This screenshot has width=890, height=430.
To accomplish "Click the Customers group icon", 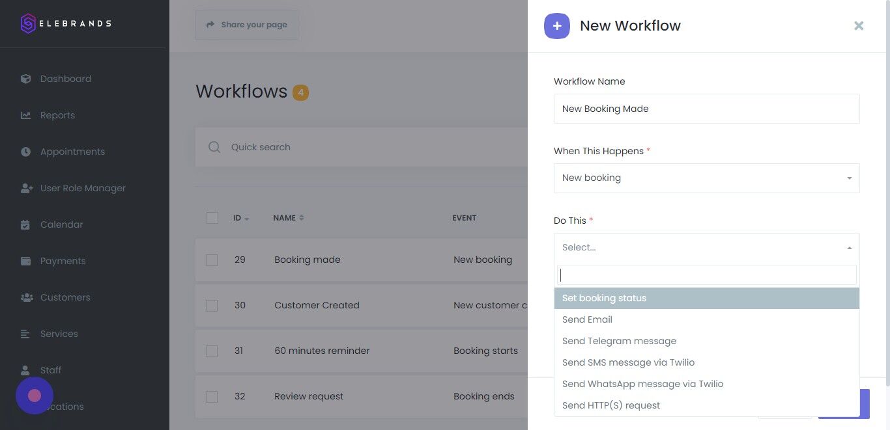I will (x=27, y=297).
